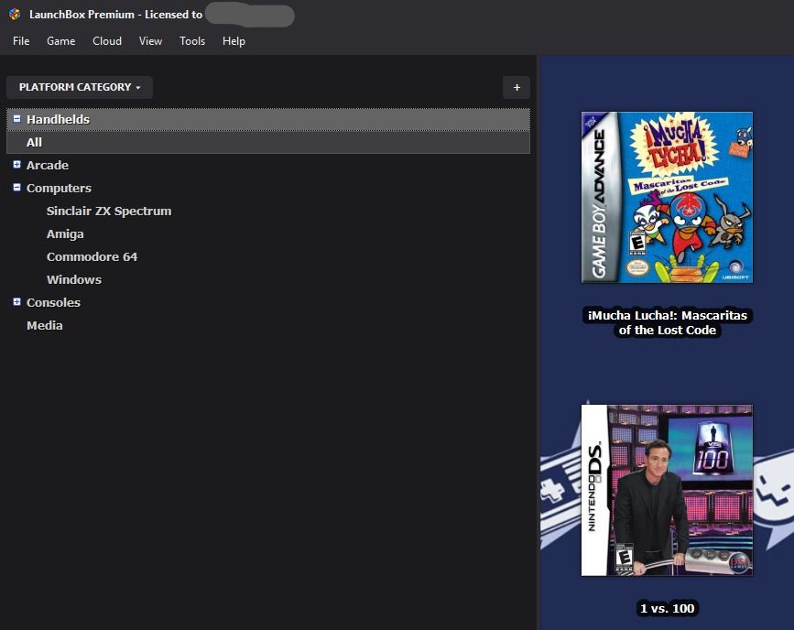Open the Help menu
Viewport: 794px width, 630px height.
pyautogui.click(x=234, y=41)
